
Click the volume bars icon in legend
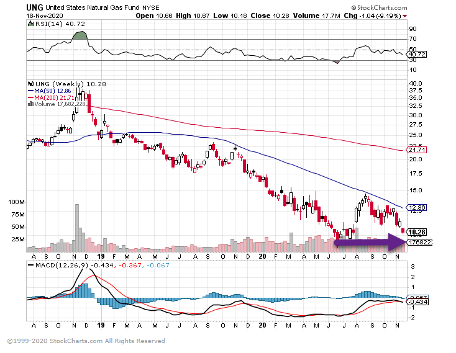(x=30, y=104)
